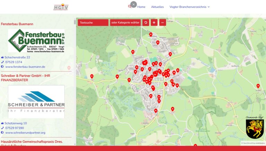Open www.fensterbau-buemann.de website link

[25, 67]
